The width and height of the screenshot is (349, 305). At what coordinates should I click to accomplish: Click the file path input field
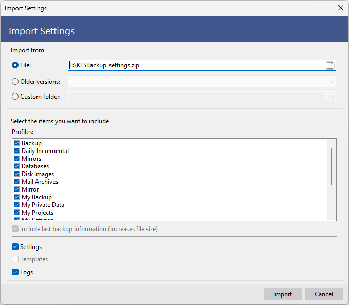(195, 65)
